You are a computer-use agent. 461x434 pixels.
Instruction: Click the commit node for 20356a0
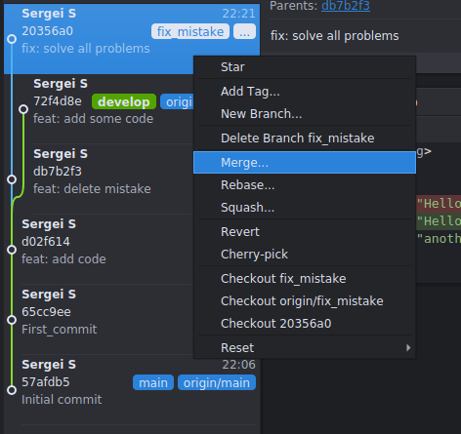pos(12,39)
